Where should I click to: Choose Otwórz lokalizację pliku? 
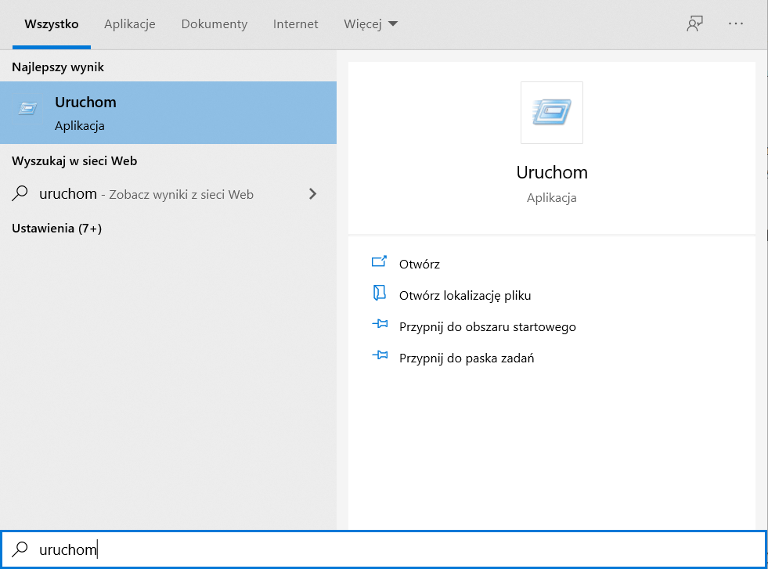(465, 295)
